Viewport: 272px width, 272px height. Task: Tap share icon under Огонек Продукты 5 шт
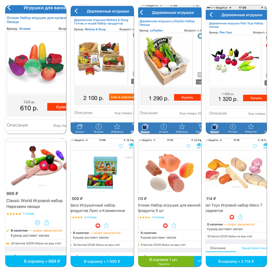tap(174, 225)
